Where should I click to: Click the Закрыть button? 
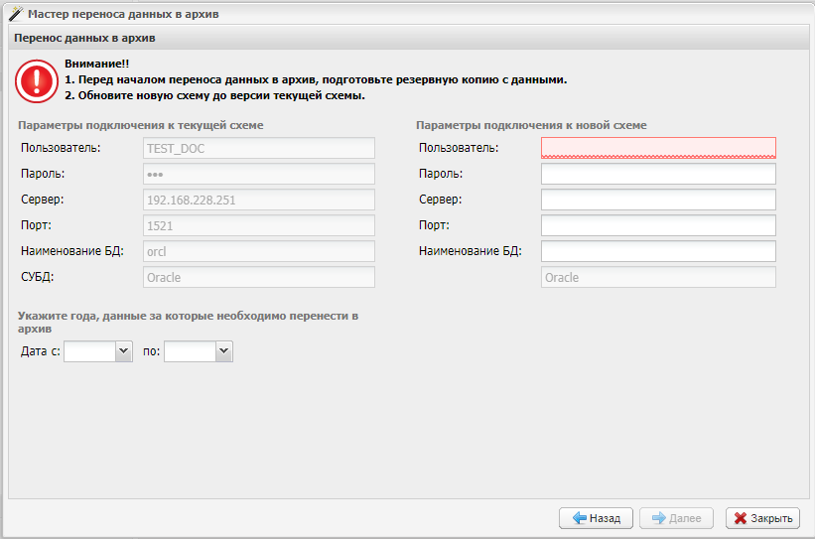(x=762, y=518)
